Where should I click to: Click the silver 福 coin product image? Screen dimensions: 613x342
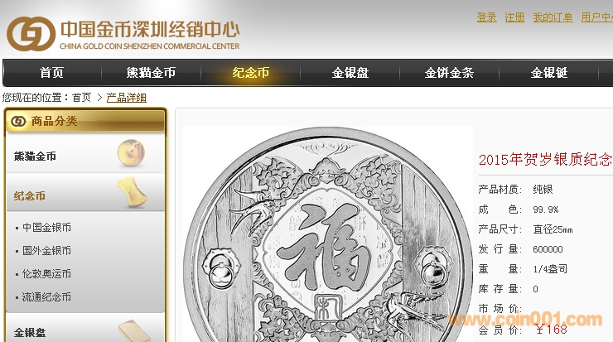[327, 234]
